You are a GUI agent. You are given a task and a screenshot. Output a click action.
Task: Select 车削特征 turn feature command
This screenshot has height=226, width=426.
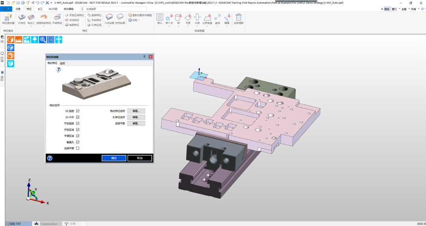(95, 20)
